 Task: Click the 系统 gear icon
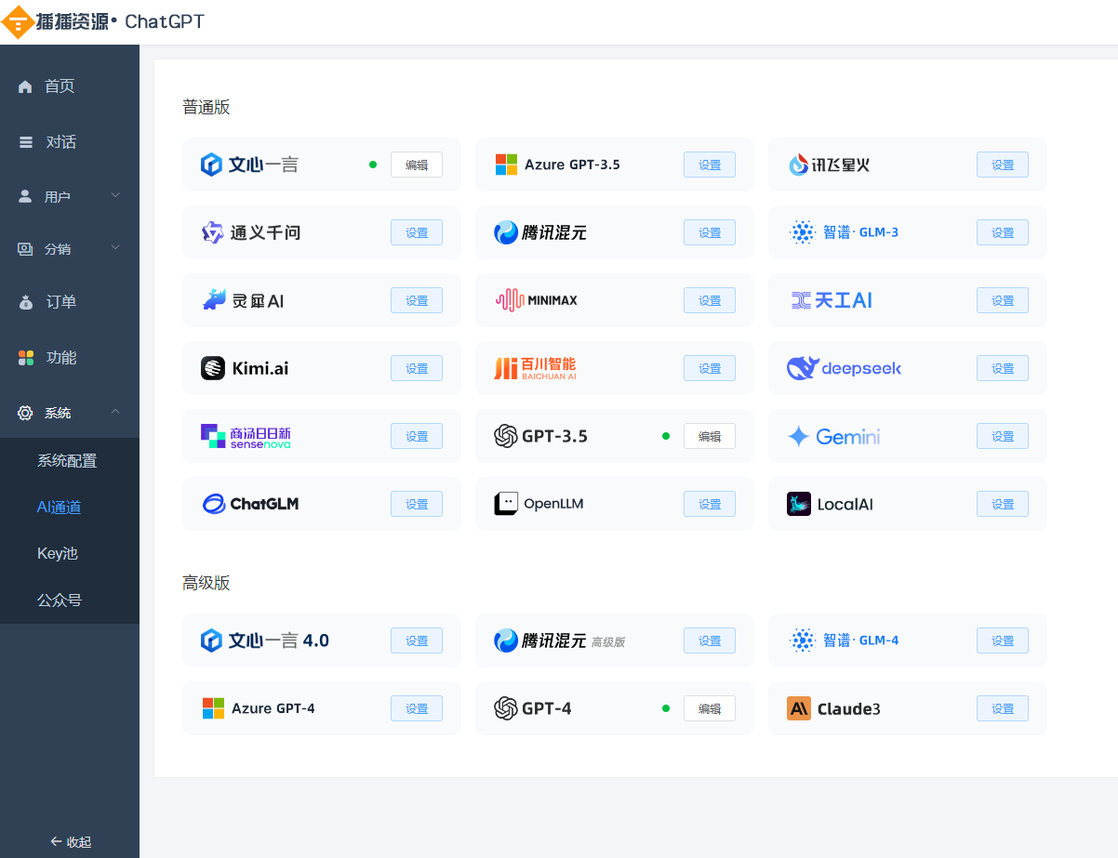[x=26, y=413]
